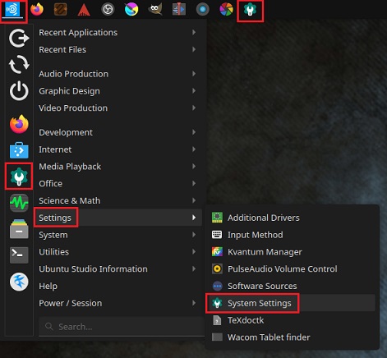Click the power off icon in sidebar
The height and width of the screenshot is (358, 387).
19,90
